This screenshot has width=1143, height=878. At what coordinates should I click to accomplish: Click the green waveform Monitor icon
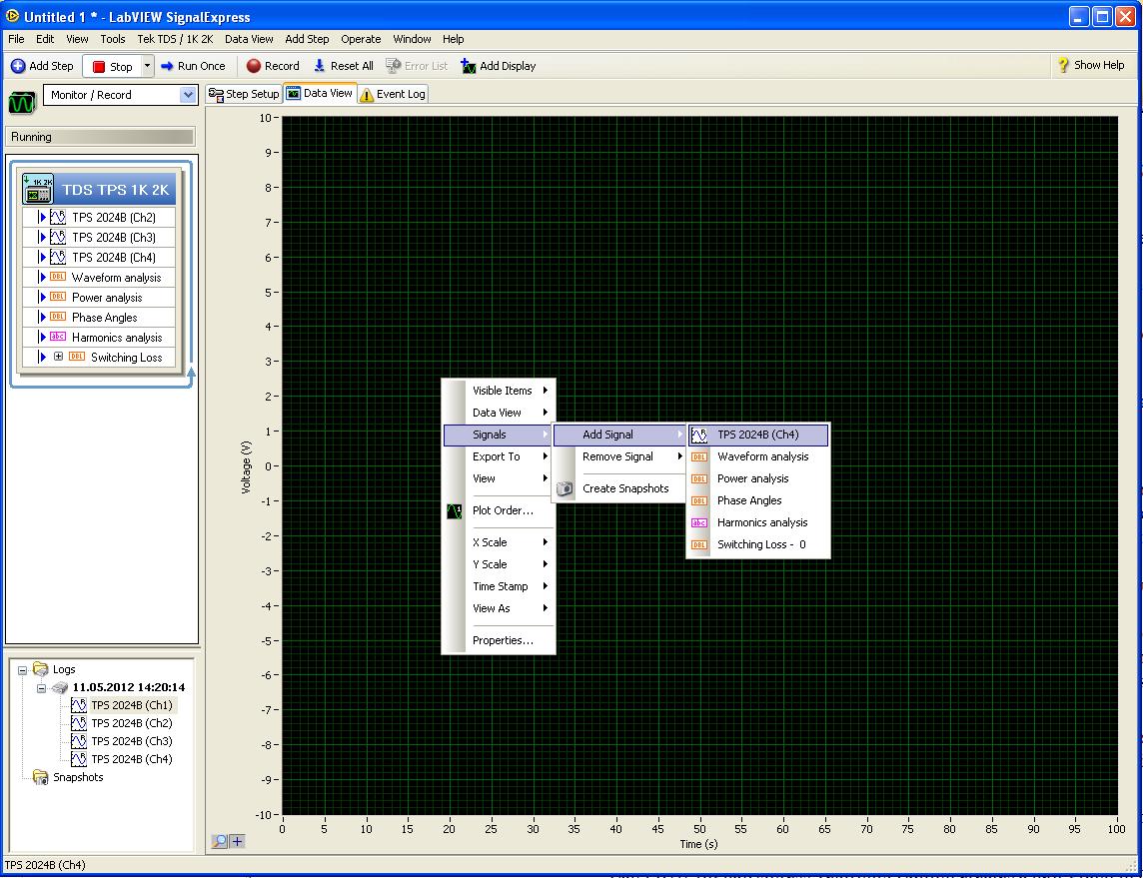point(22,103)
